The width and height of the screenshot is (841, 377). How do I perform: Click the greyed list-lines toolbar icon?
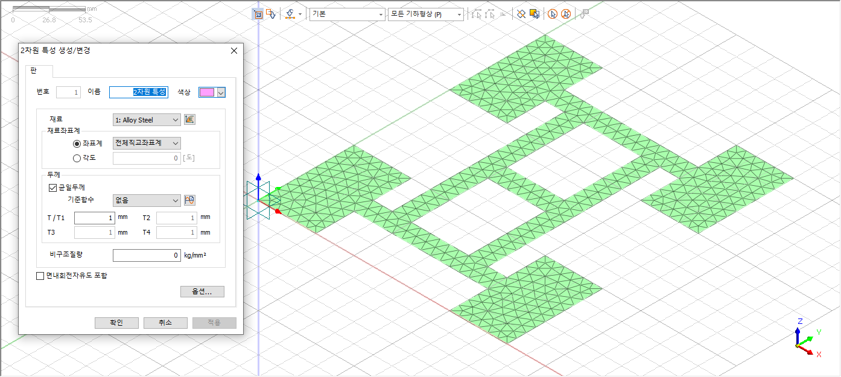502,14
